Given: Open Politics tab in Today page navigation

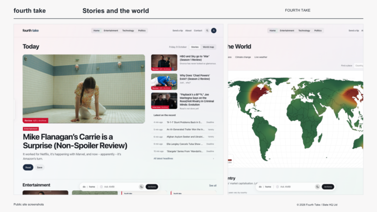Looking at the screenshot, I should click(x=141, y=30).
